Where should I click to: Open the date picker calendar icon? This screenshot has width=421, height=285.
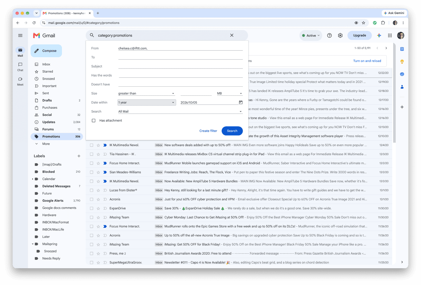(x=241, y=102)
